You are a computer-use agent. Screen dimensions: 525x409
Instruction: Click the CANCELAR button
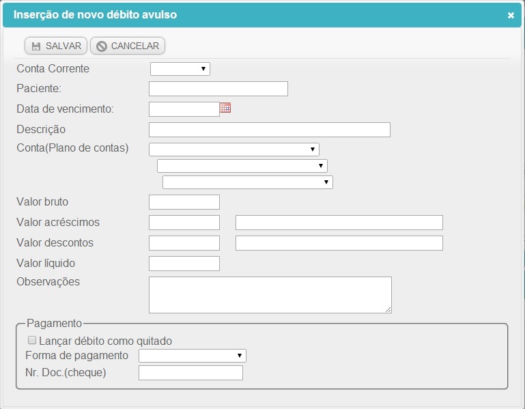(x=128, y=46)
